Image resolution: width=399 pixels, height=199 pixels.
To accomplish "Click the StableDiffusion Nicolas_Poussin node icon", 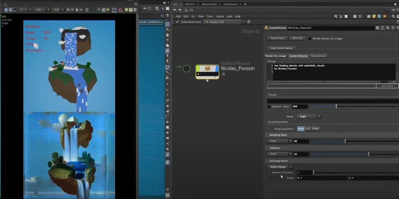I will click(207, 71).
